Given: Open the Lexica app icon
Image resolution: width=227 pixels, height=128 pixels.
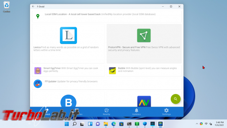Looking at the screenshot, I should (x=68, y=35).
